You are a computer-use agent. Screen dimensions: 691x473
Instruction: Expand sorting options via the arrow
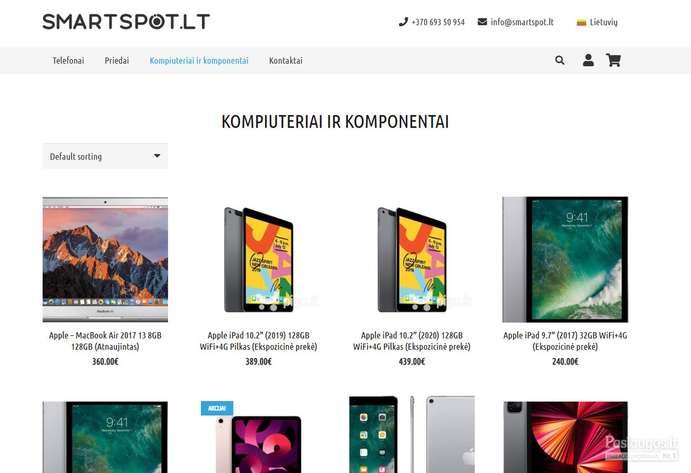pyautogui.click(x=157, y=156)
